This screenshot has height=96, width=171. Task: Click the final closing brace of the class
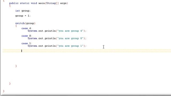tap(4, 91)
